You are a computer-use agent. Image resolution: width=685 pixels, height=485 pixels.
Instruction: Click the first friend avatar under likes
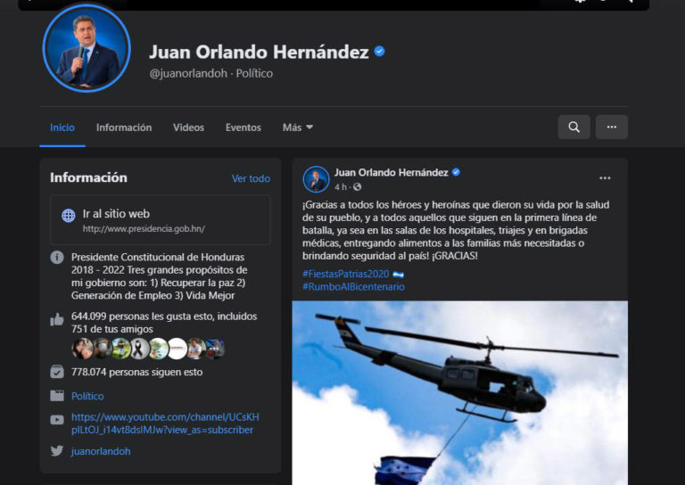click(x=82, y=349)
